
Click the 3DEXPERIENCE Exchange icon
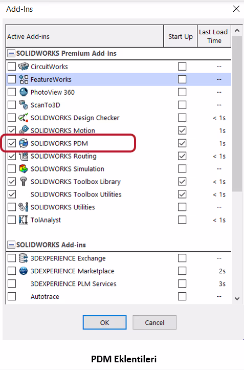(x=24, y=258)
